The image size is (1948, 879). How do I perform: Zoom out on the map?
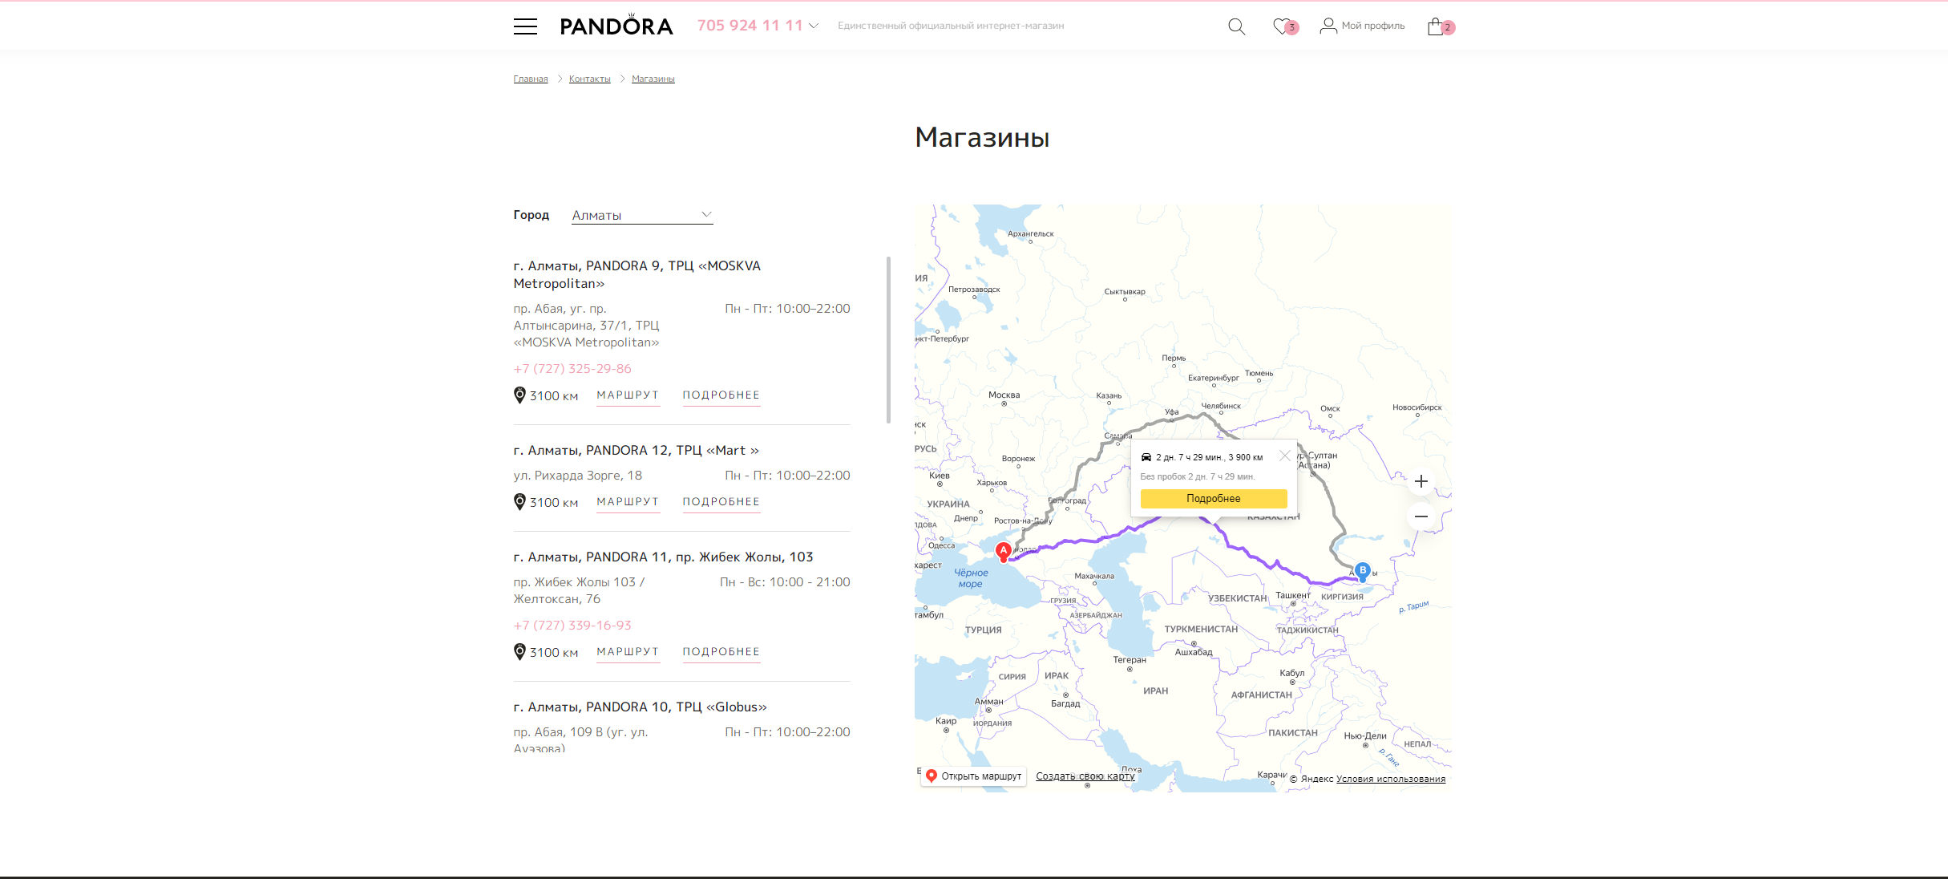tap(1421, 516)
